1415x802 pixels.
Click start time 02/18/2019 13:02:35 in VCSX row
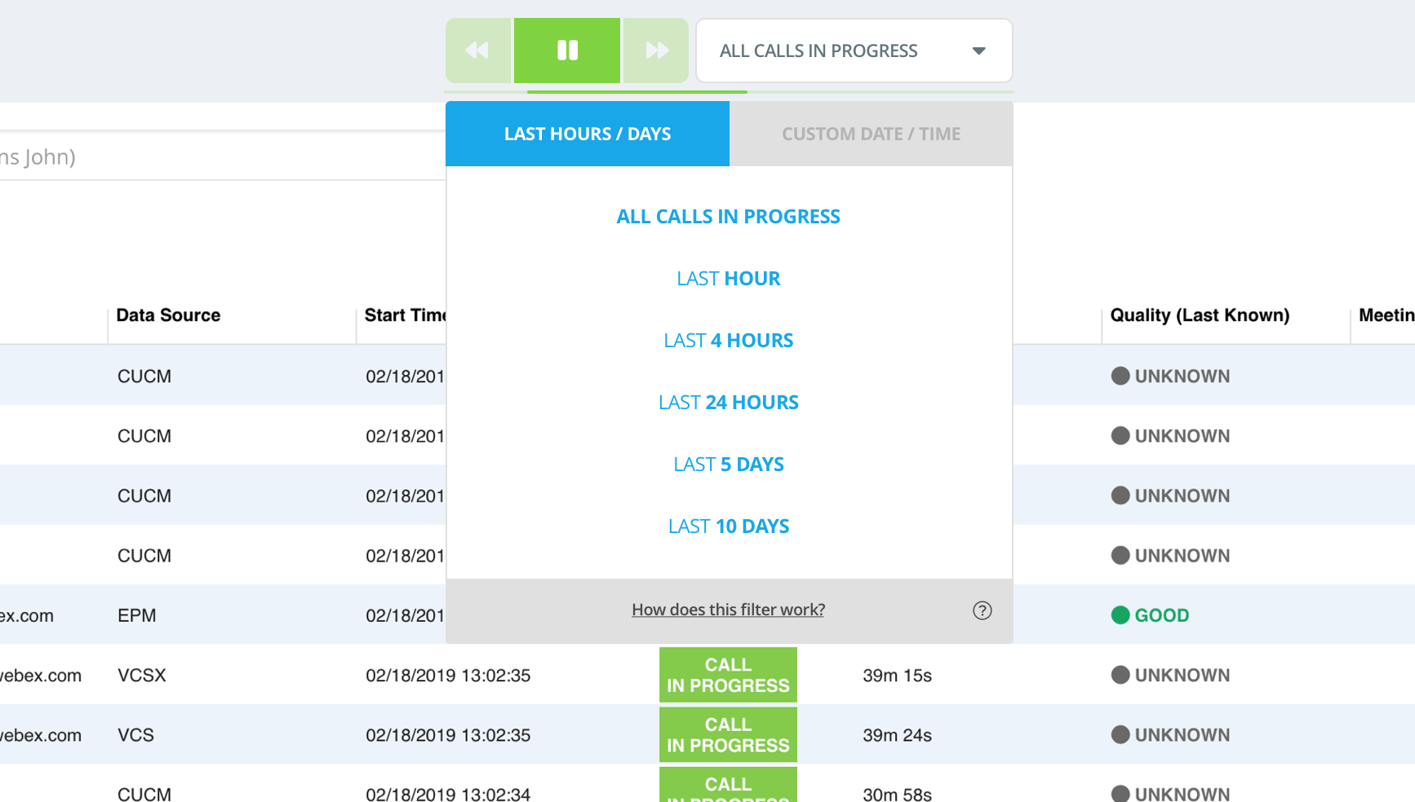coord(448,676)
